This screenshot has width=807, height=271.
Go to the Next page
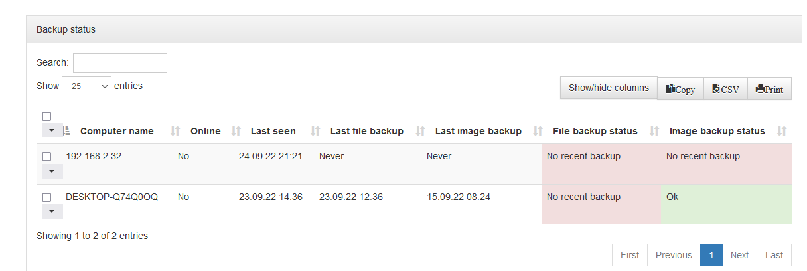739,255
